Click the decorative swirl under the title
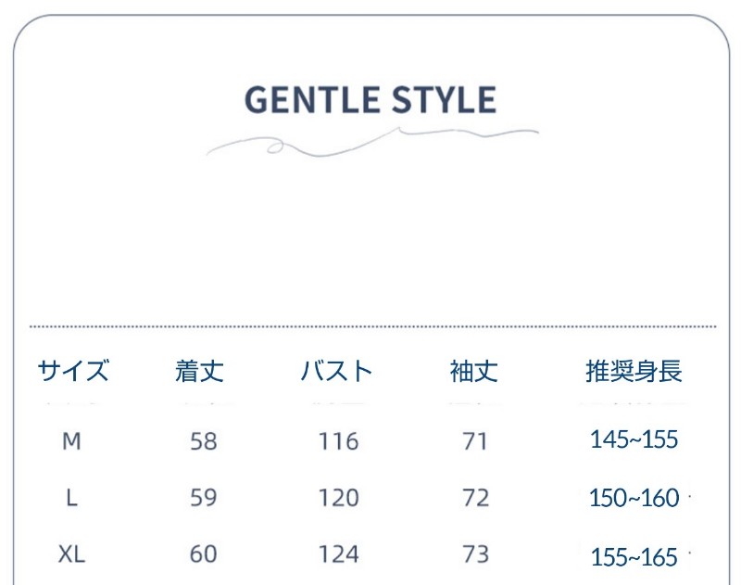The image size is (741, 585). point(372,142)
